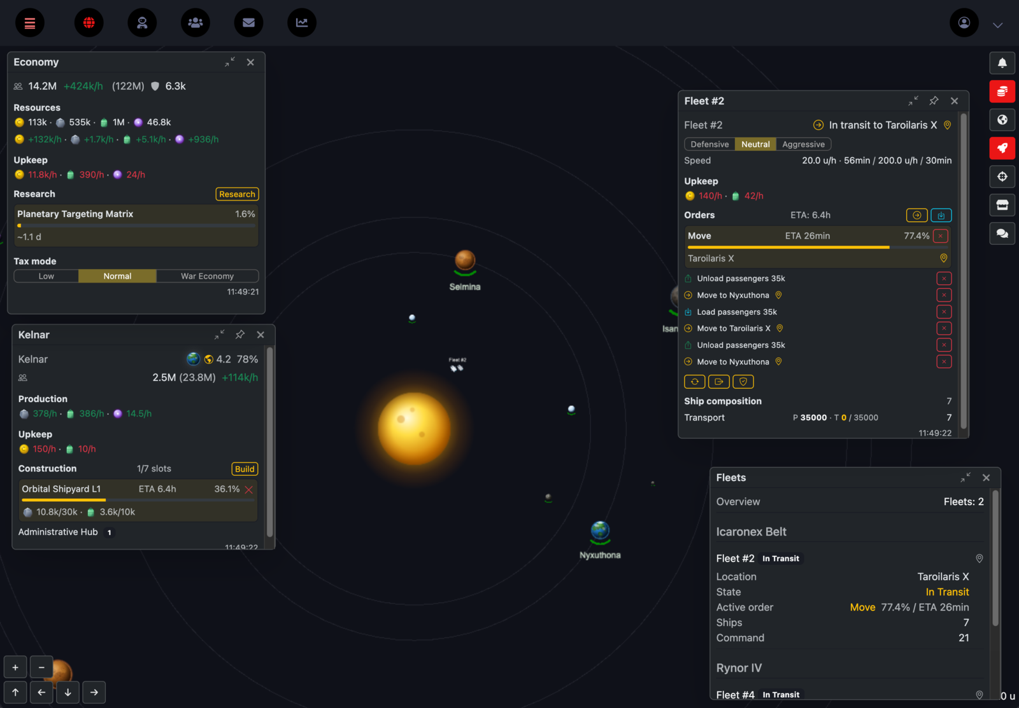This screenshot has width=1019, height=708.
Task: Open Fleet #2 from the Fleets list
Action: coord(735,559)
